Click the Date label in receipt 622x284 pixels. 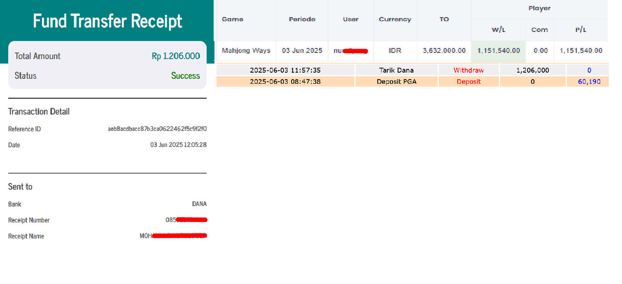pos(14,145)
